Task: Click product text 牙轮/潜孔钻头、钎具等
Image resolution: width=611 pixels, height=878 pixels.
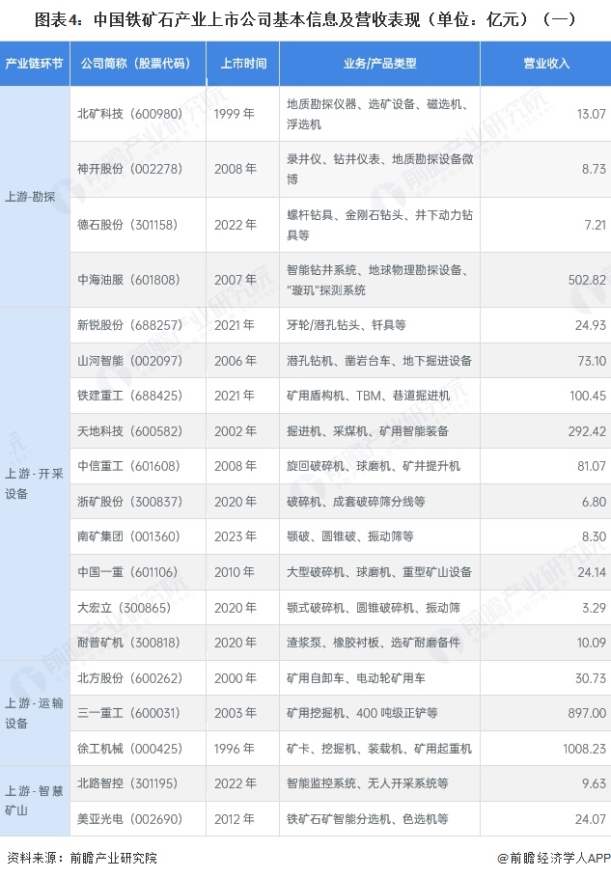Action: (347, 325)
